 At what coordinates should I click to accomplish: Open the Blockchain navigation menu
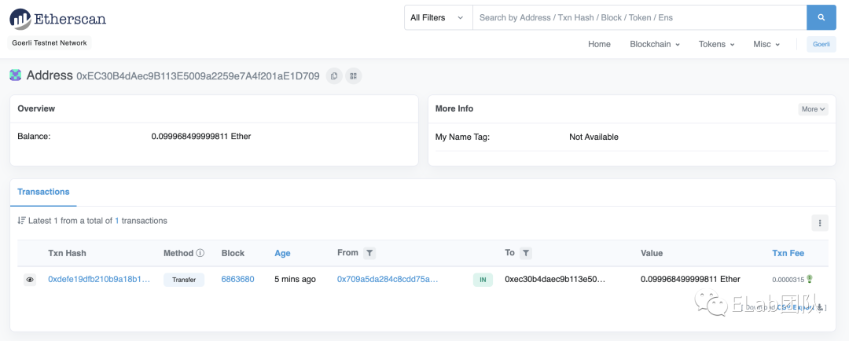(x=655, y=44)
